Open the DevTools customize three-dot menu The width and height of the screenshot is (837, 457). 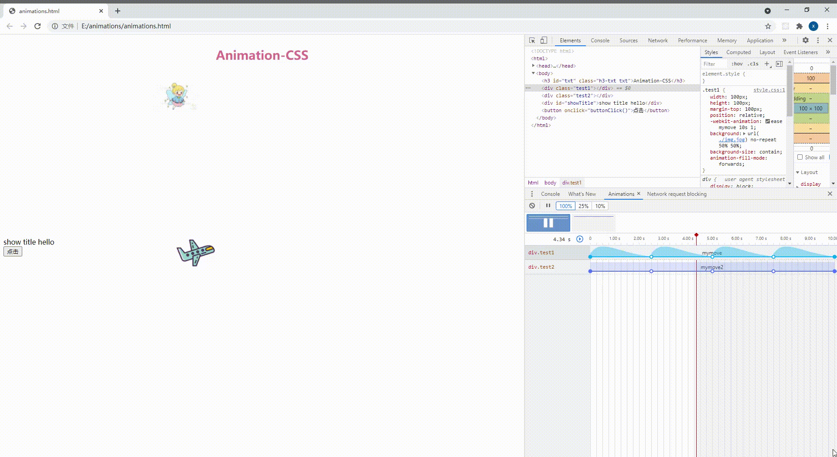point(818,40)
